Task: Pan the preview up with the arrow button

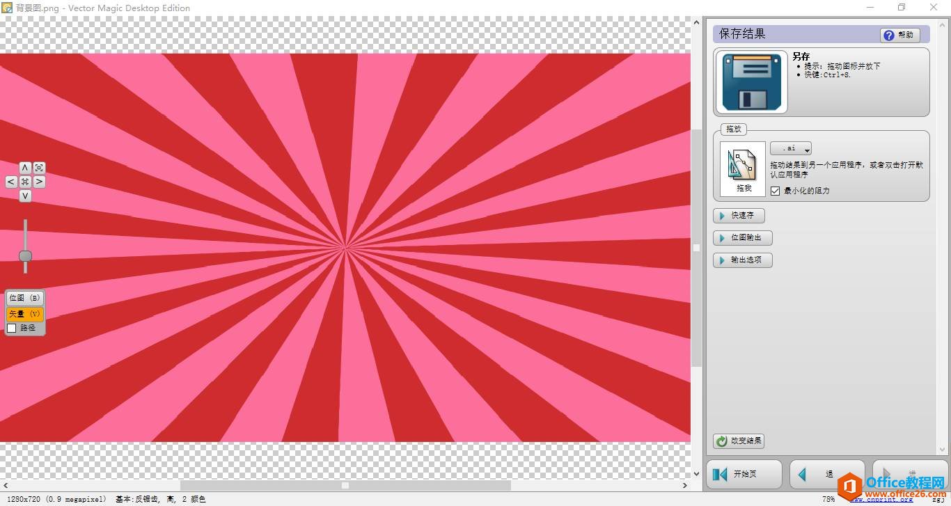Action: click(x=25, y=168)
